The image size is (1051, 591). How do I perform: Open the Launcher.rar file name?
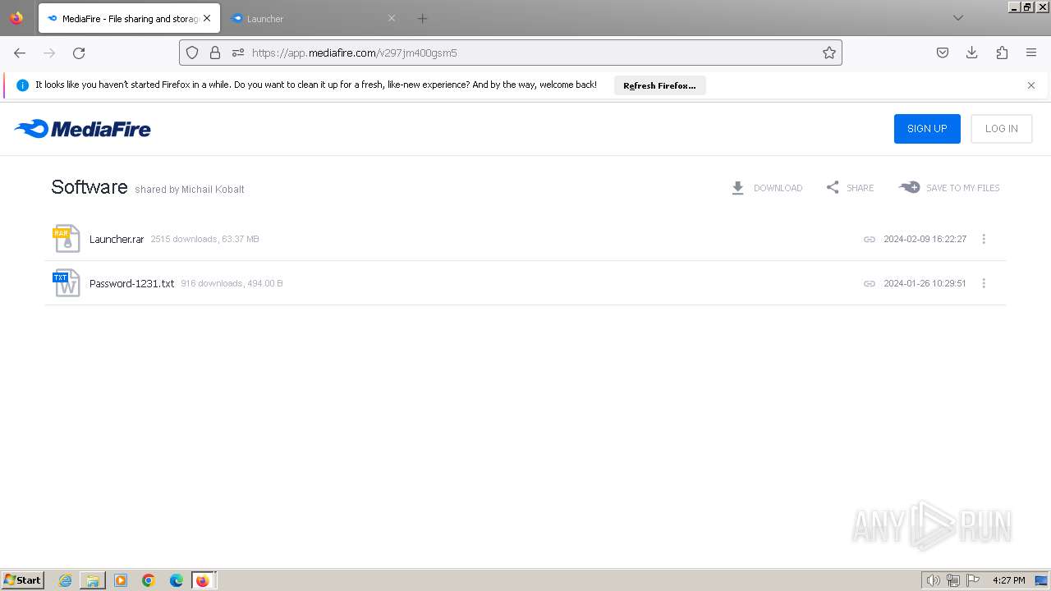[x=117, y=240]
